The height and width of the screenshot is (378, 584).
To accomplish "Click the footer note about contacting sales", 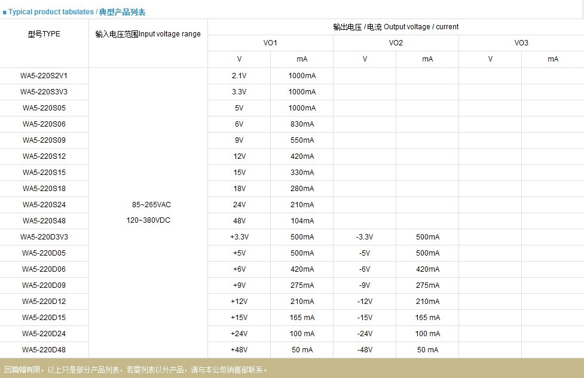I will 136,370.
